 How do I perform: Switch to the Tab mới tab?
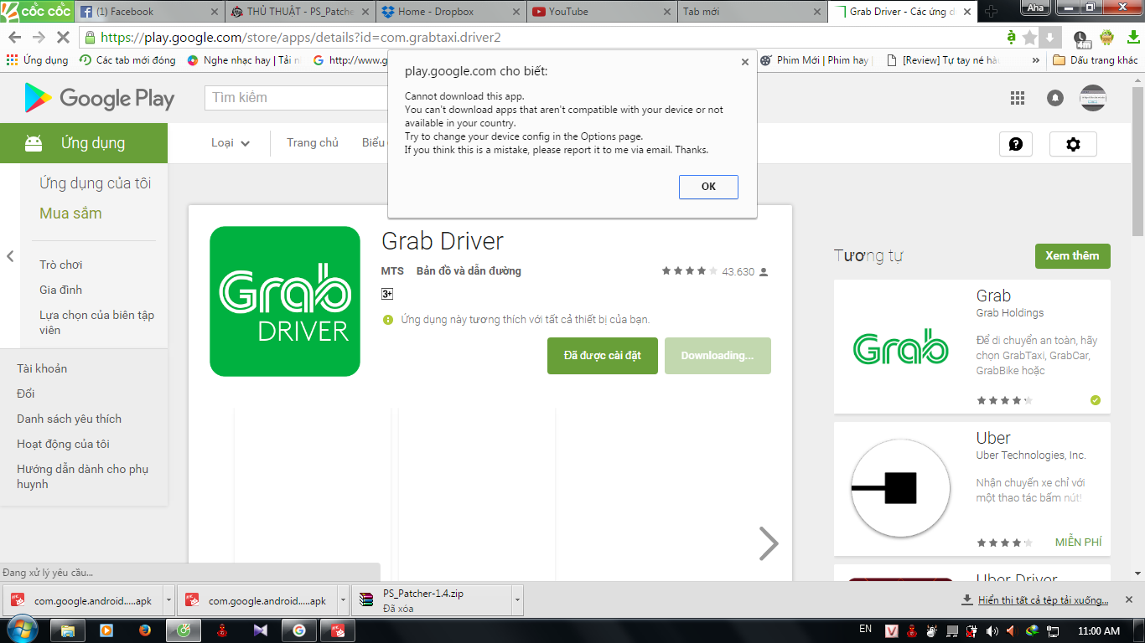(x=752, y=12)
